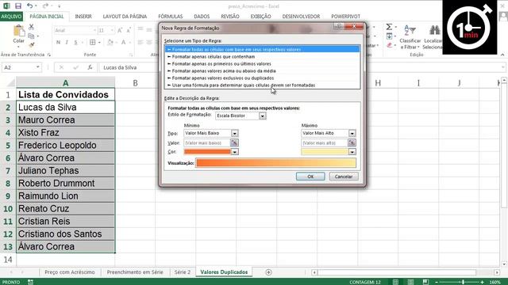The image size is (508, 285).
Task: Click the Cut scissors icon
Action: point(32,27)
